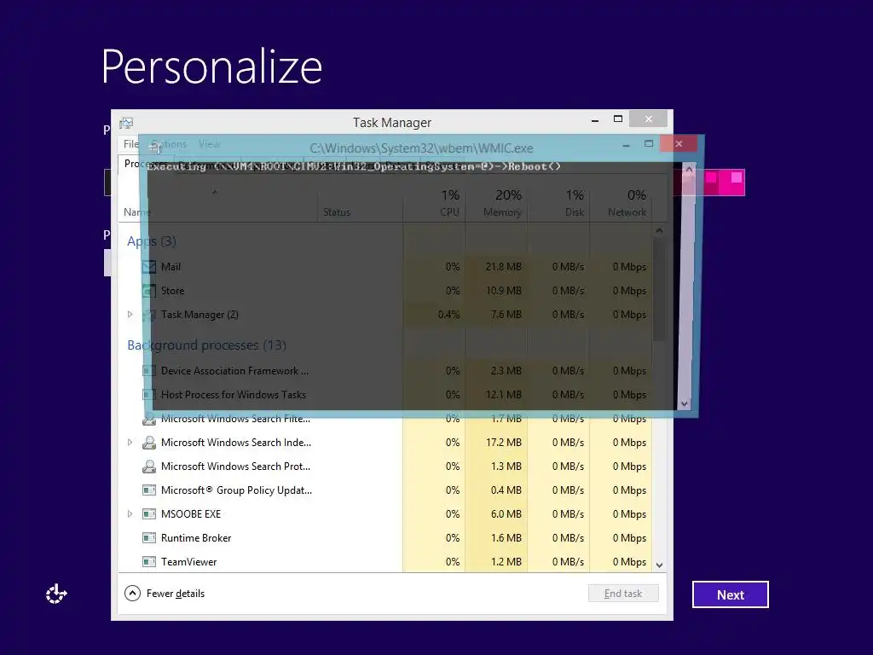Viewport: 873px width, 655px height.
Task: Select the Processes tab
Action: 146,164
